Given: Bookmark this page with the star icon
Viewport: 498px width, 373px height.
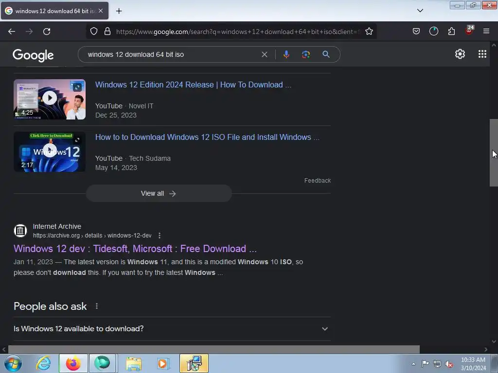Looking at the screenshot, I should pos(369,32).
